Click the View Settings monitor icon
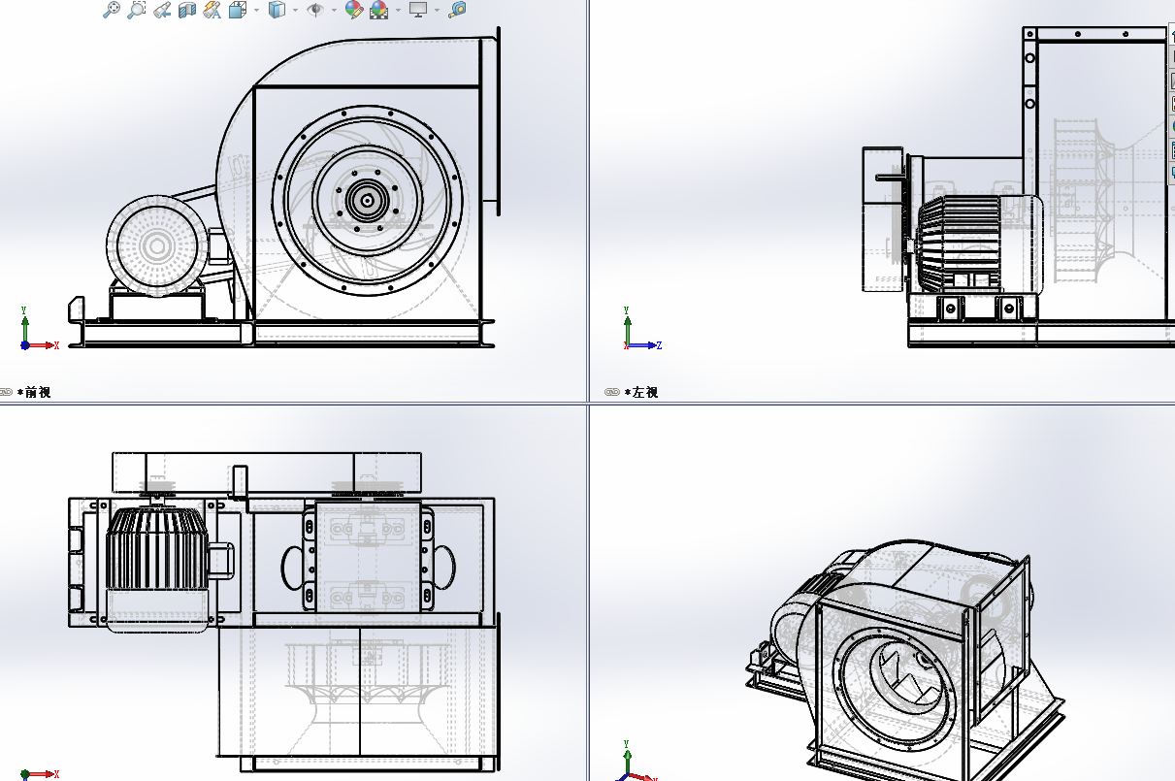 (418, 10)
